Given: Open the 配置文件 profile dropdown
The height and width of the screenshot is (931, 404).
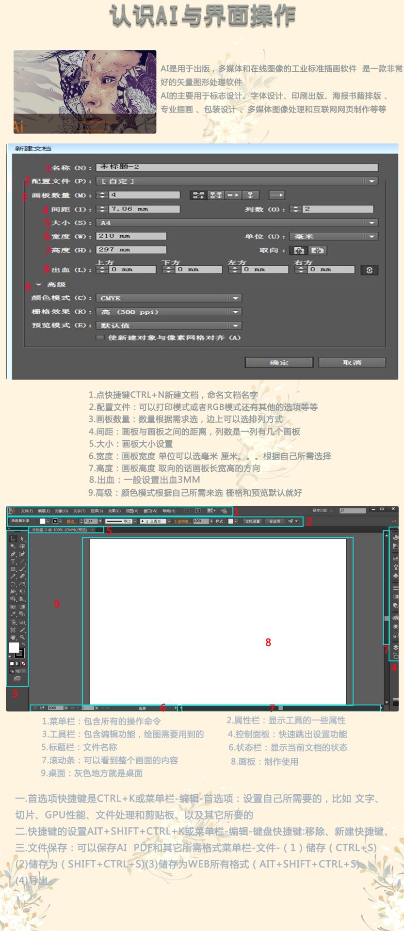Looking at the screenshot, I should pyautogui.click(x=372, y=181).
